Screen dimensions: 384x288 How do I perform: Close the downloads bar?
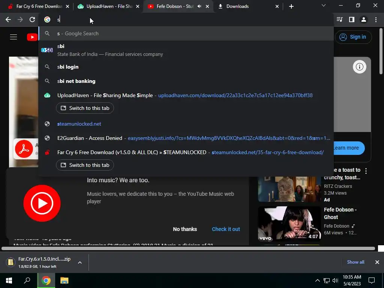pyautogui.click(x=377, y=262)
